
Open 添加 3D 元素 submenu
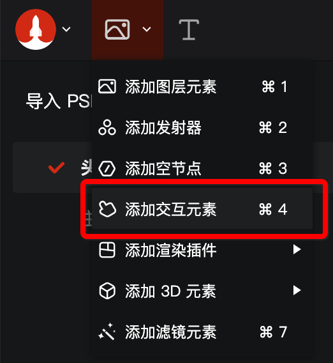click(x=202, y=291)
